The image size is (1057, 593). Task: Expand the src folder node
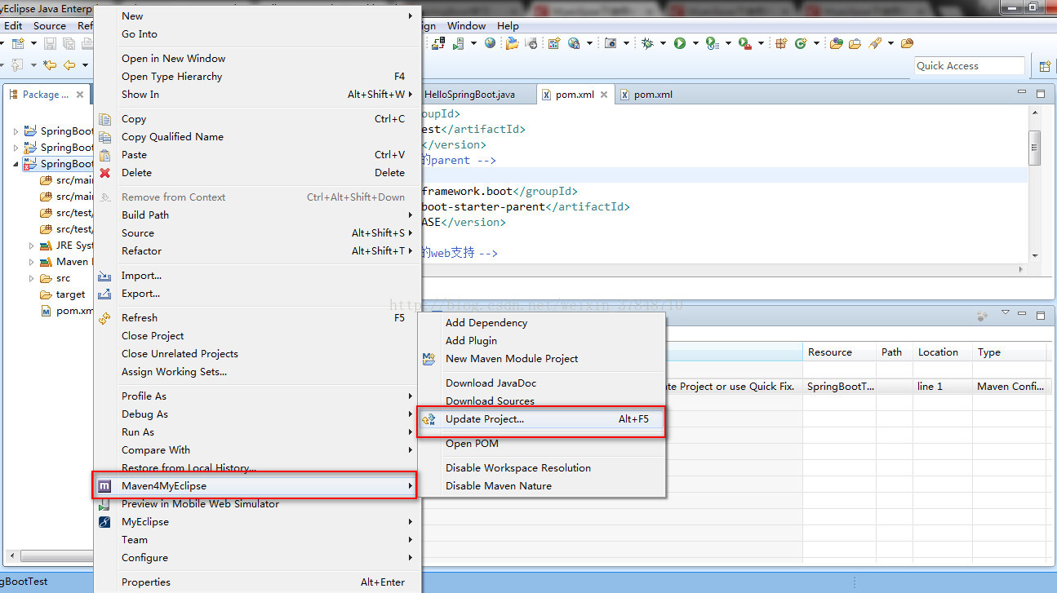click(x=32, y=278)
